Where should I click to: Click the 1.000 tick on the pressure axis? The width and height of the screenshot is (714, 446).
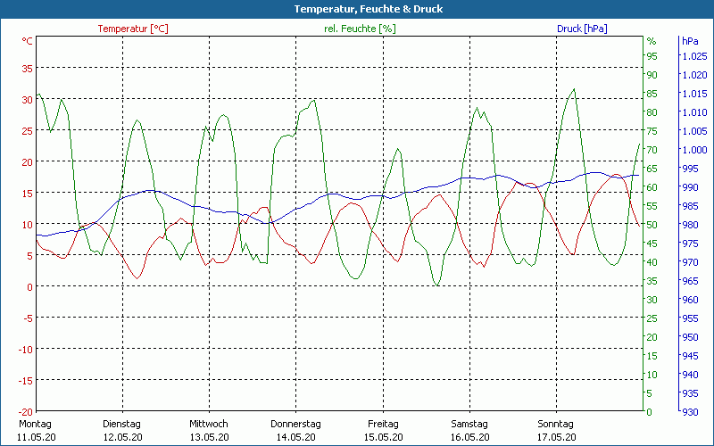click(693, 150)
